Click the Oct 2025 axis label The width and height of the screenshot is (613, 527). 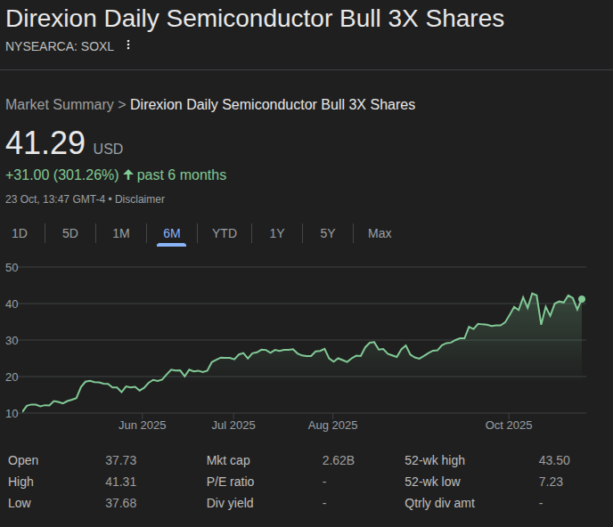click(x=509, y=425)
